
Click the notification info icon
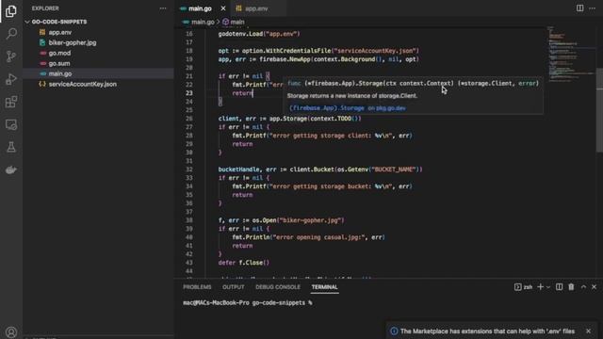point(394,331)
